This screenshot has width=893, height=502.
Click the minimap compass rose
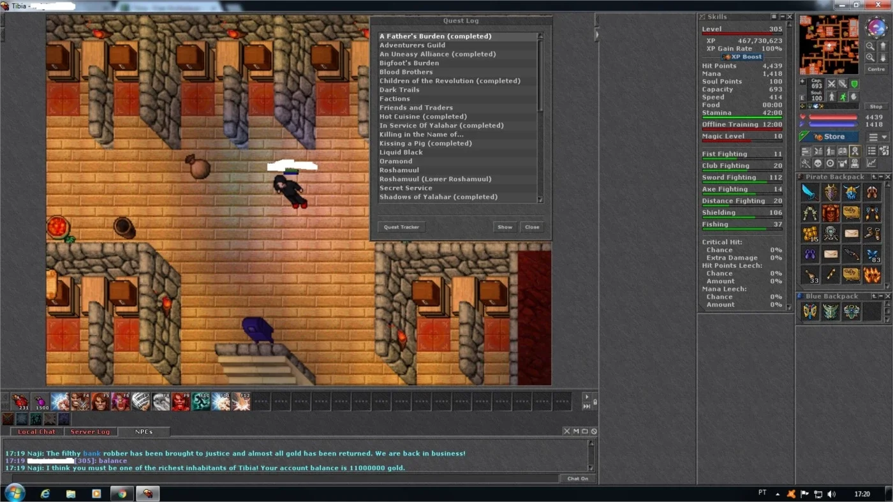[876, 27]
